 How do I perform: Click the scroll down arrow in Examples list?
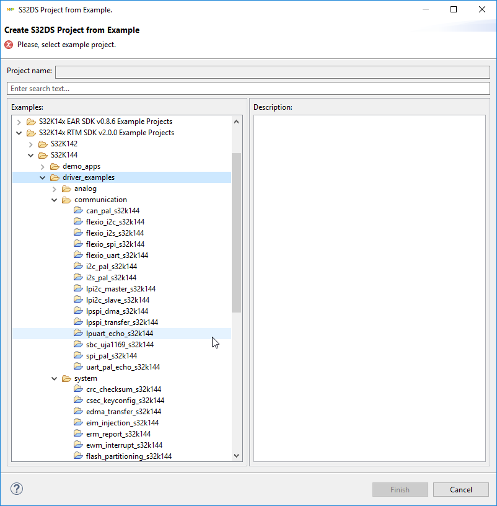click(236, 456)
